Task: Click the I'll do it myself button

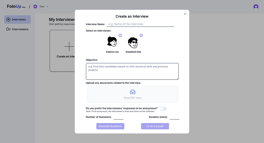Action: click(x=155, y=126)
